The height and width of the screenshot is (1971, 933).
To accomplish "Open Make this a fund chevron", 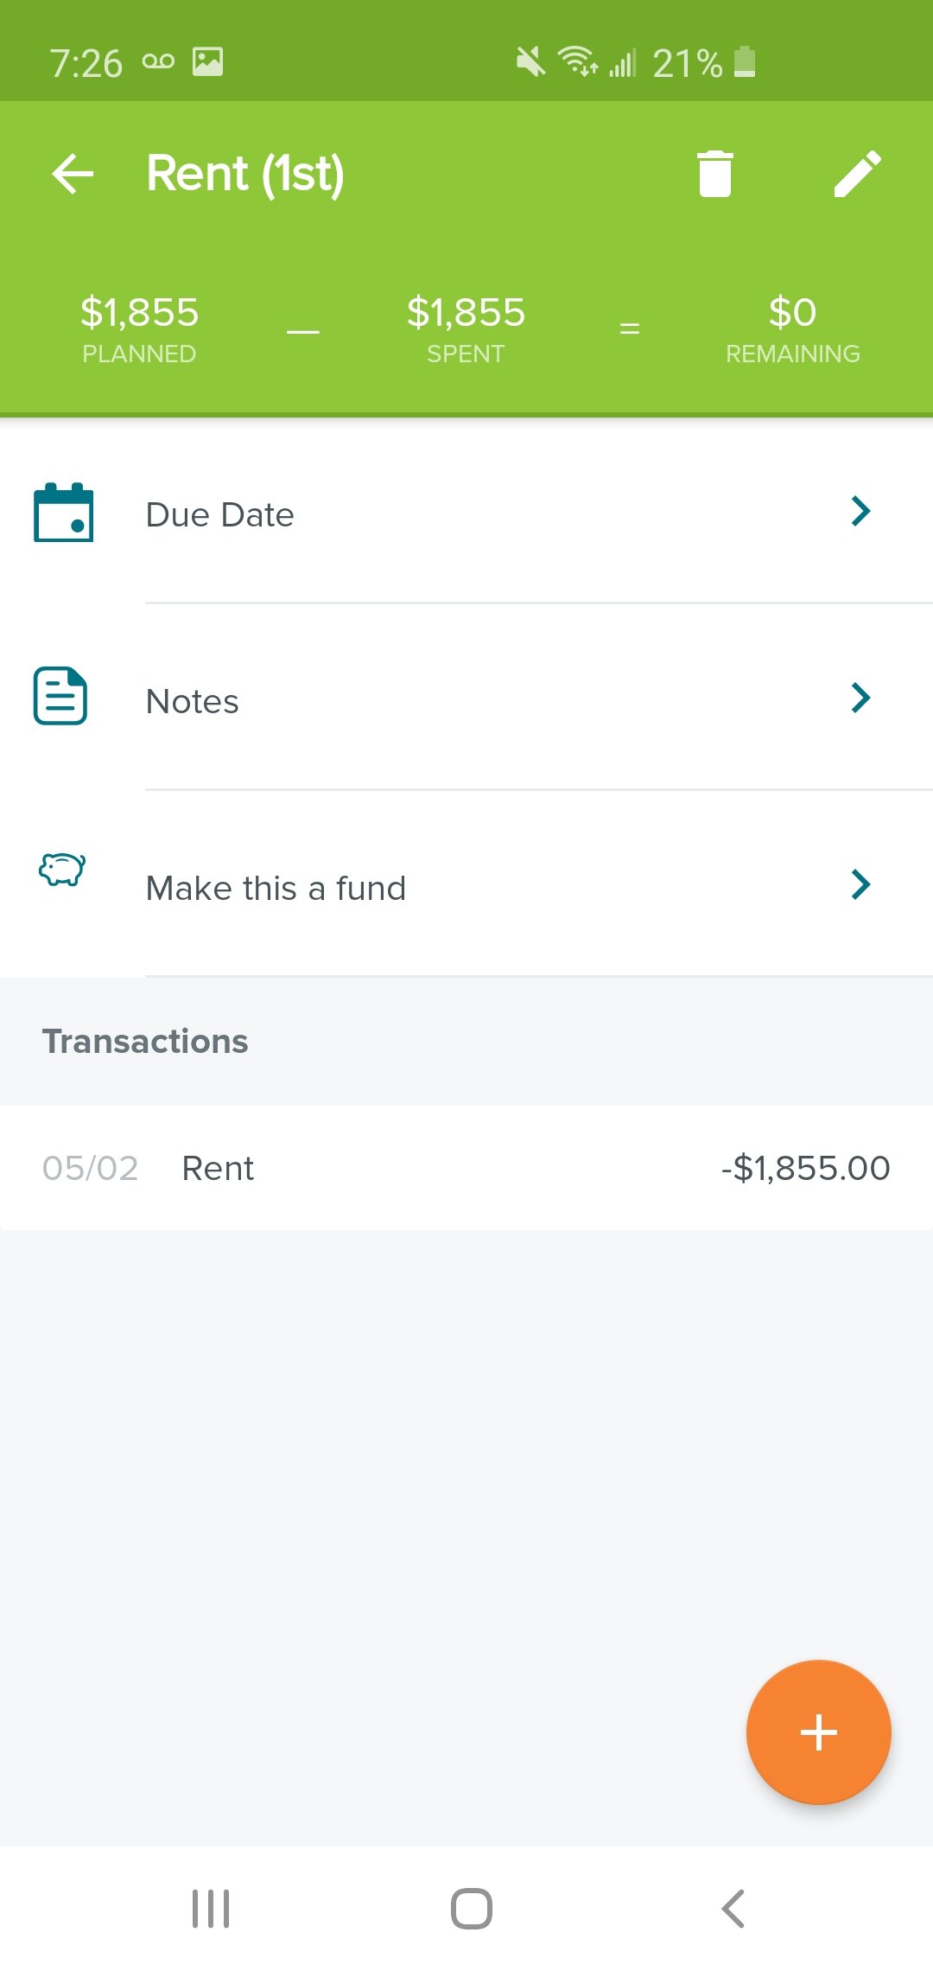I will click(860, 884).
